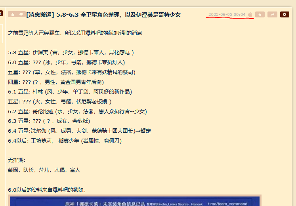Select the line 戴因,队长,萍儿,木偶,富人
This screenshot has height=206, width=296.
coord(44,170)
